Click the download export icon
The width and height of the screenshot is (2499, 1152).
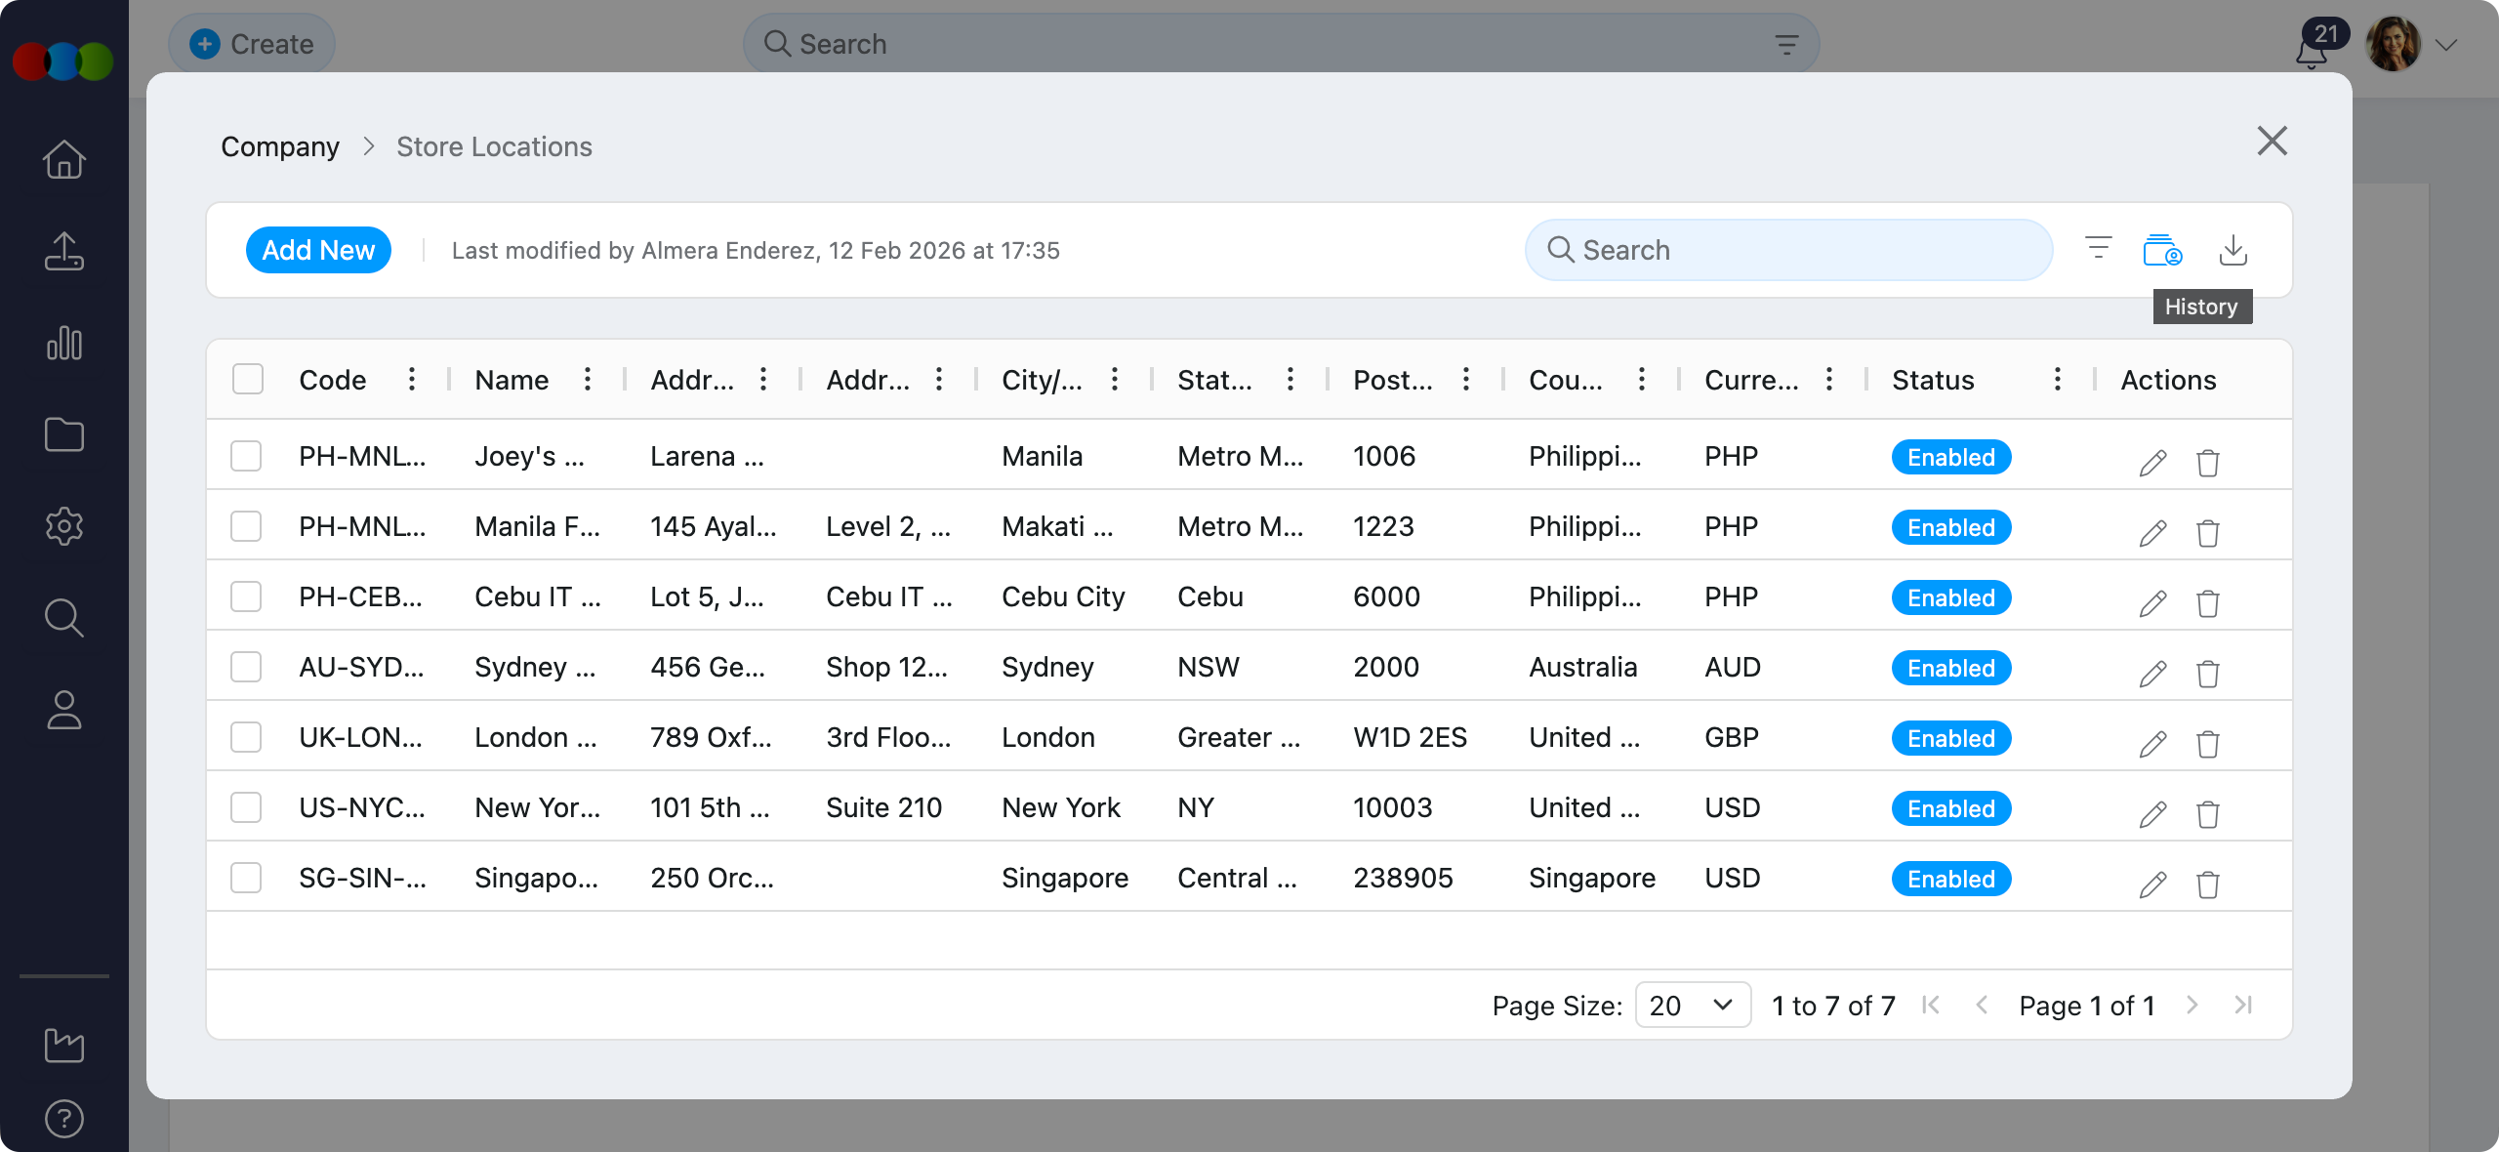(x=2233, y=250)
